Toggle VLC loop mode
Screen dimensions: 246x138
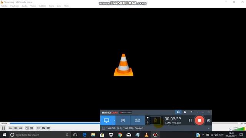[43, 128]
